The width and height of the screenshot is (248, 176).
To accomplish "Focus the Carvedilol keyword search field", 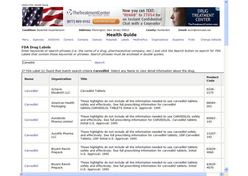I will pos(57,62).
